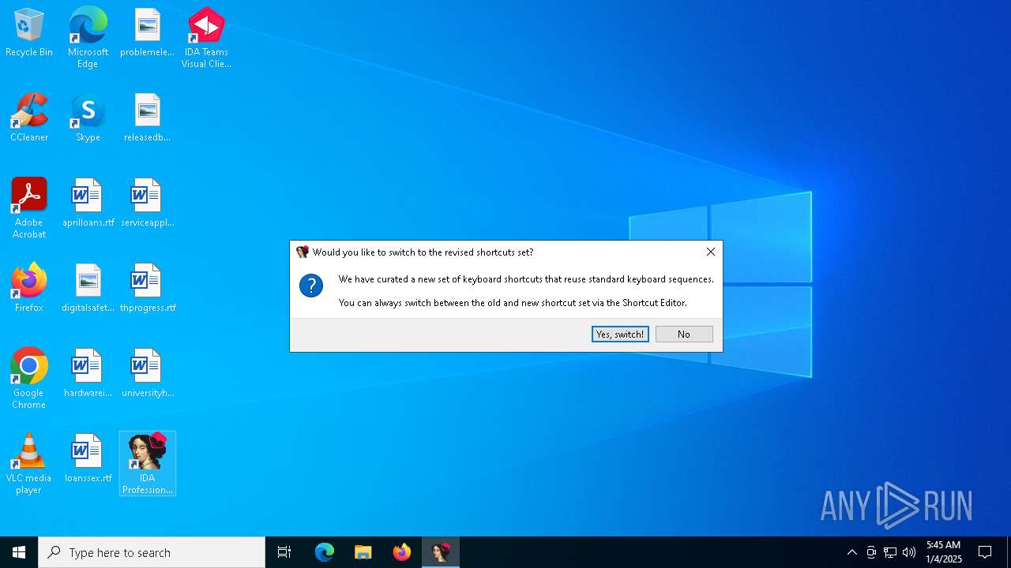The height and width of the screenshot is (568, 1011).
Task: Open File Explorer from taskbar
Action: click(363, 552)
